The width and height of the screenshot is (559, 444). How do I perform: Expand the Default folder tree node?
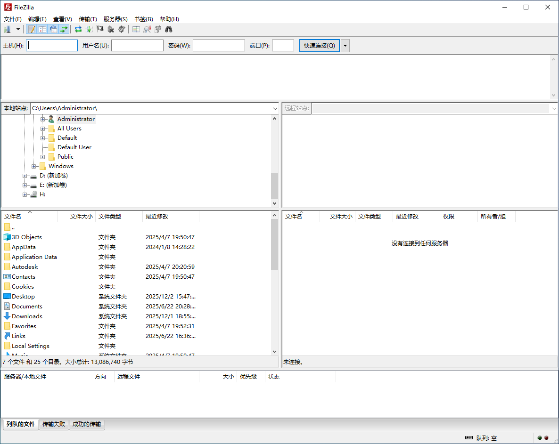coord(42,138)
